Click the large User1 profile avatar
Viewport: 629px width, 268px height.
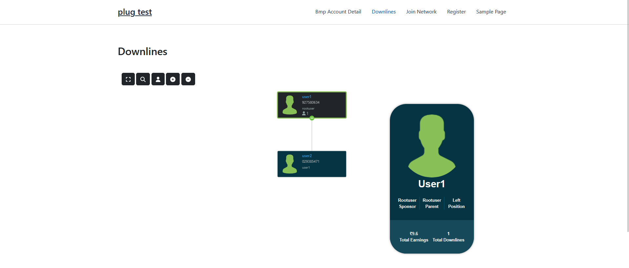(432, 146)
